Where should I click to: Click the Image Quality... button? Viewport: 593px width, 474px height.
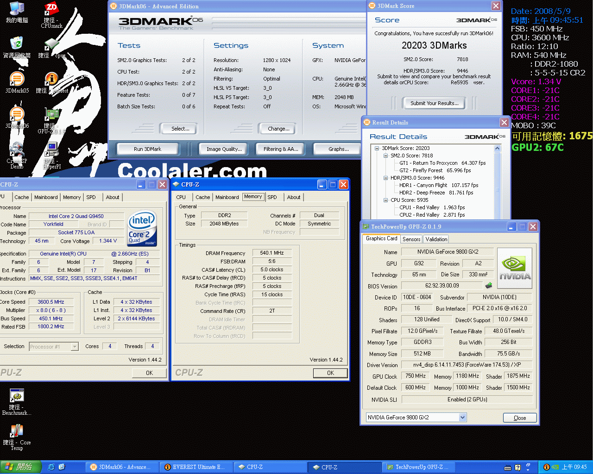[224, 149]
